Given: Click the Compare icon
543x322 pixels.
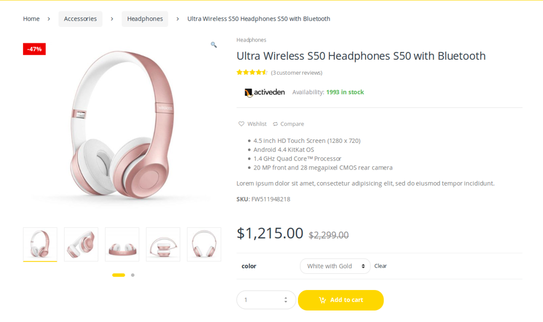Looking at the screenshot, I should (276, 124).
